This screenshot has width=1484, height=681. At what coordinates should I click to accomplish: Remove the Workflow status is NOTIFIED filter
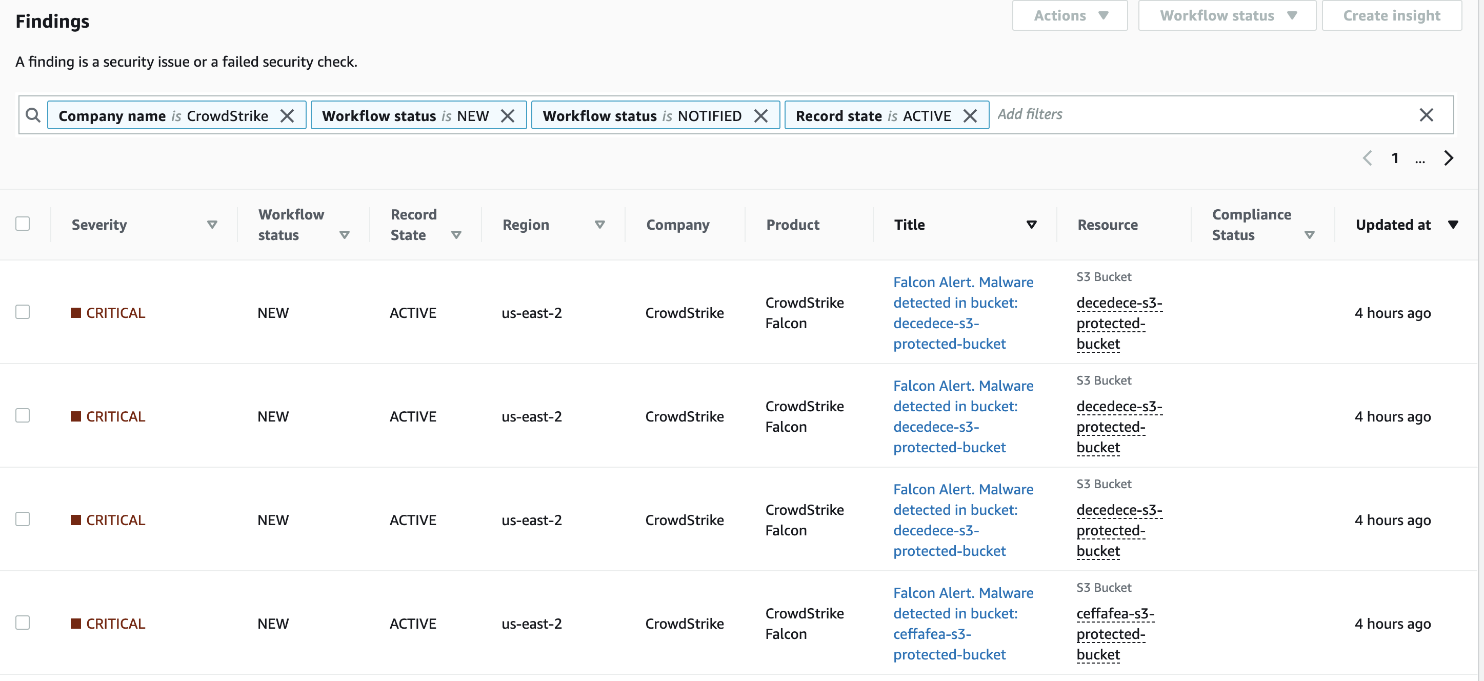pyautogui.click(x=761, y=116)
